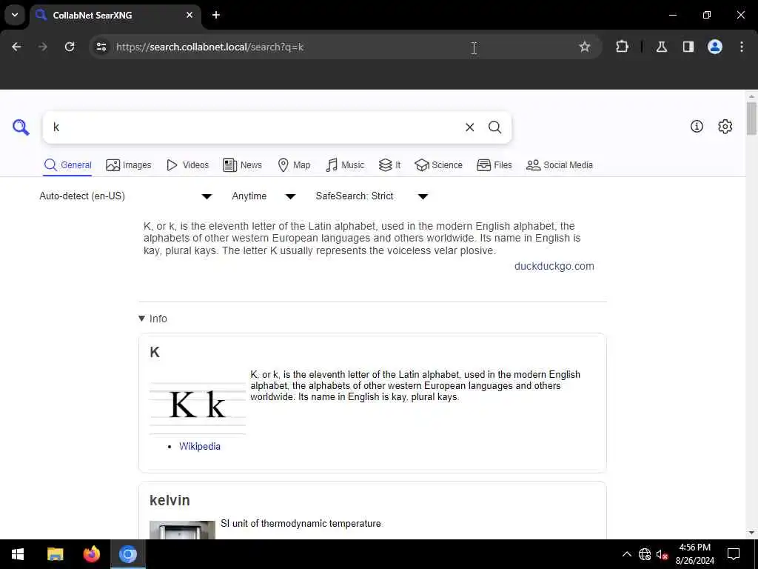Launch Firefox from taskbar

click(91, 554)
